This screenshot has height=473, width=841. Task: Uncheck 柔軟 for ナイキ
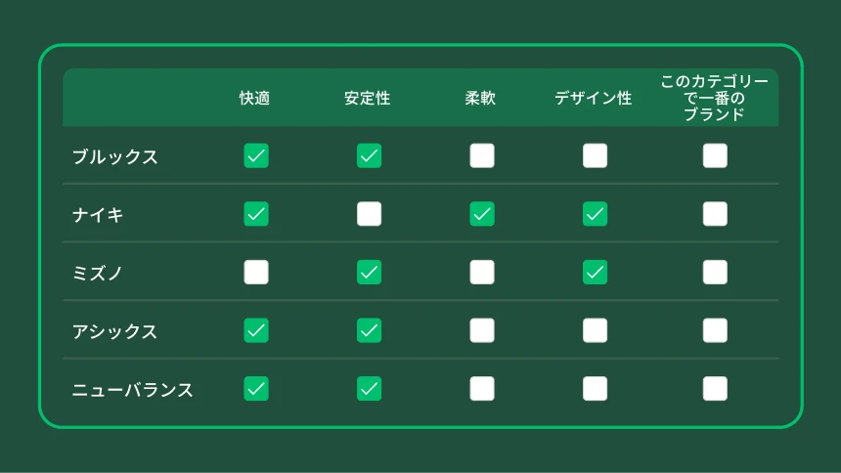(482, 214)
